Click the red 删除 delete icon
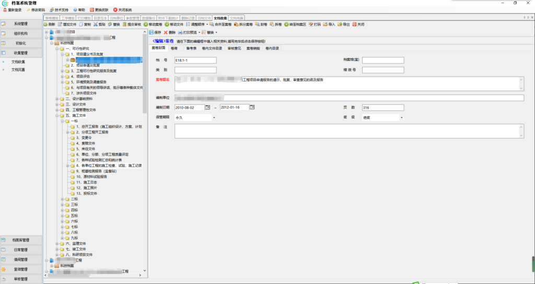 click(x=166, y=32)
